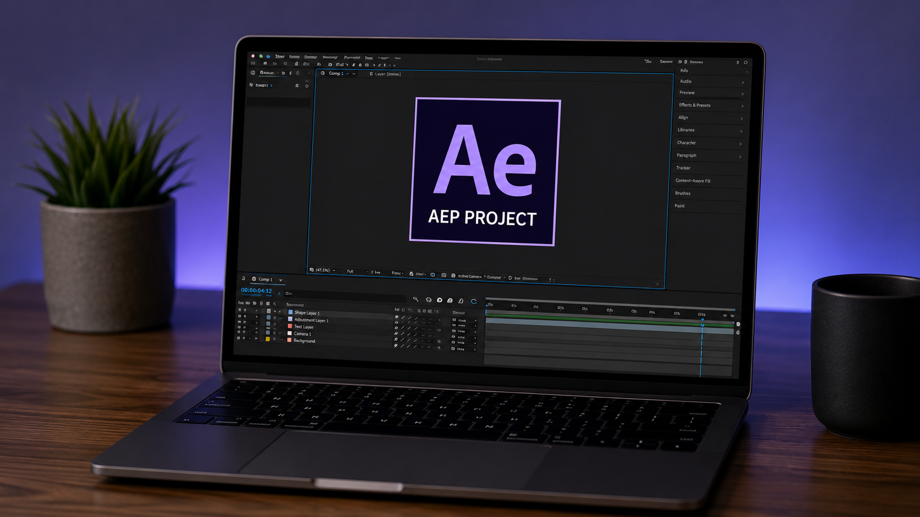Click the blue playhead marker on time ruler
The width and height of the screenshot is (920, 517).
tap(702, 319)
